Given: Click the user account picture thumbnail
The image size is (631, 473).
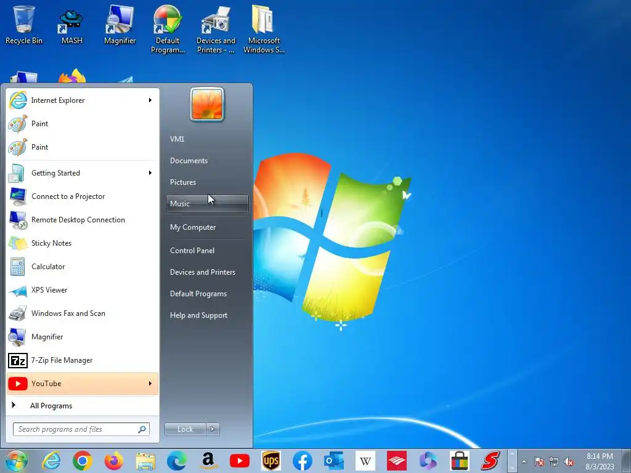Looking at the screenshot, I should (207, 104).
